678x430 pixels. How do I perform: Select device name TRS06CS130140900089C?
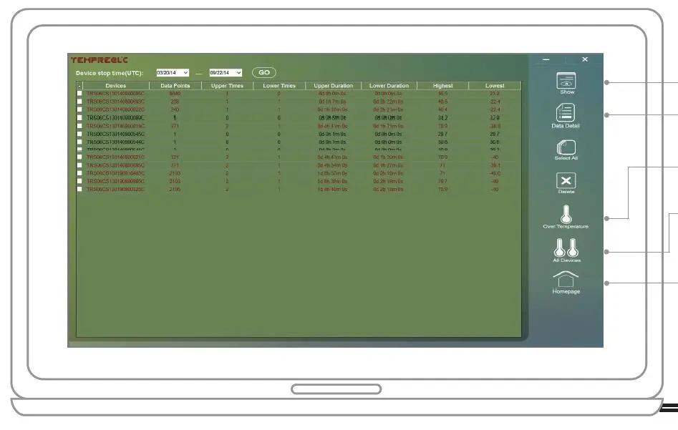pyautogui.click(x=115, y=117)
